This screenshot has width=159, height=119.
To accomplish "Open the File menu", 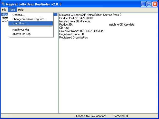I will pos(4,10).
